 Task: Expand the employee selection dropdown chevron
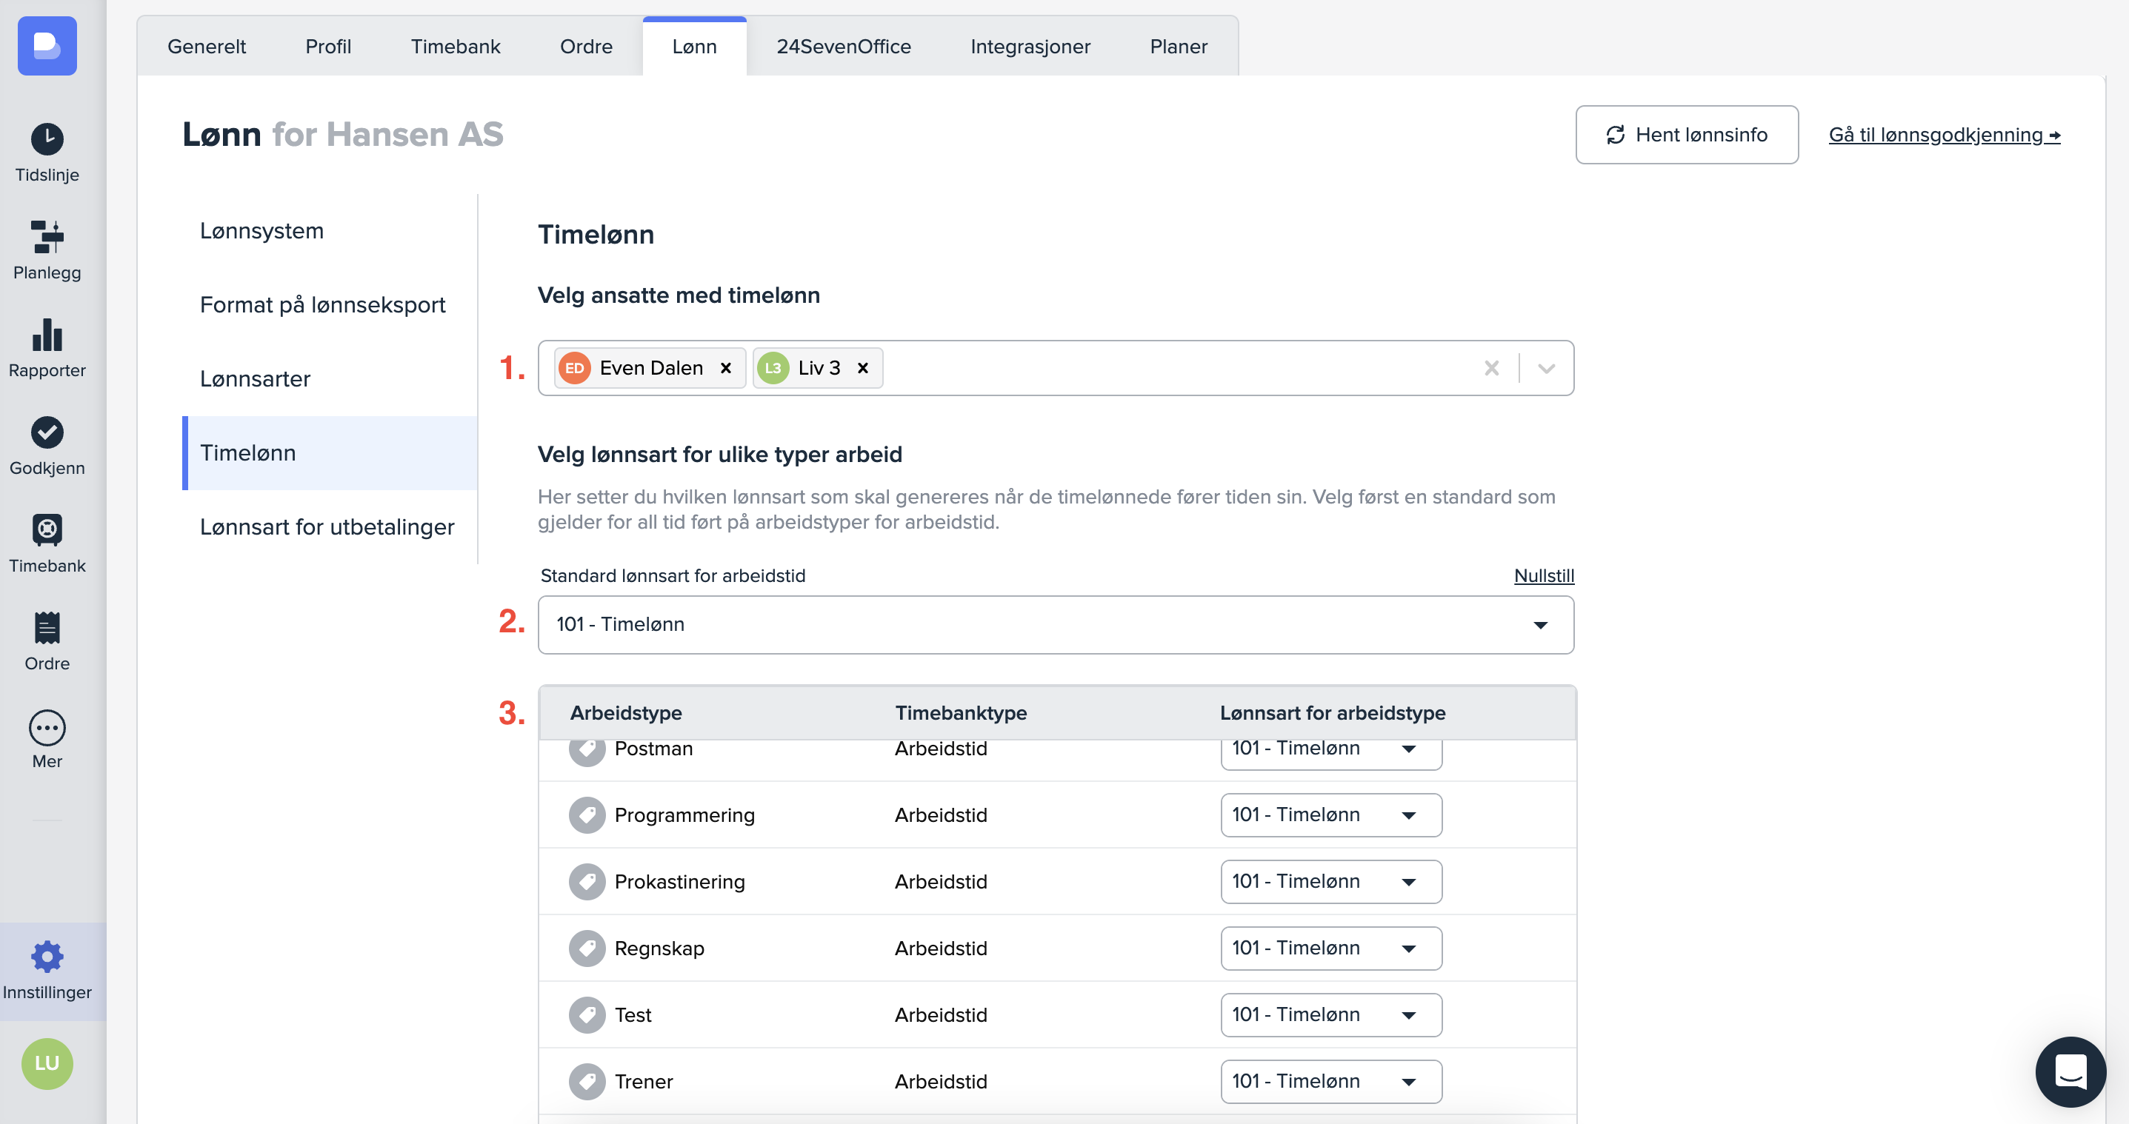pyautogui.click(x=1545, y=368)
